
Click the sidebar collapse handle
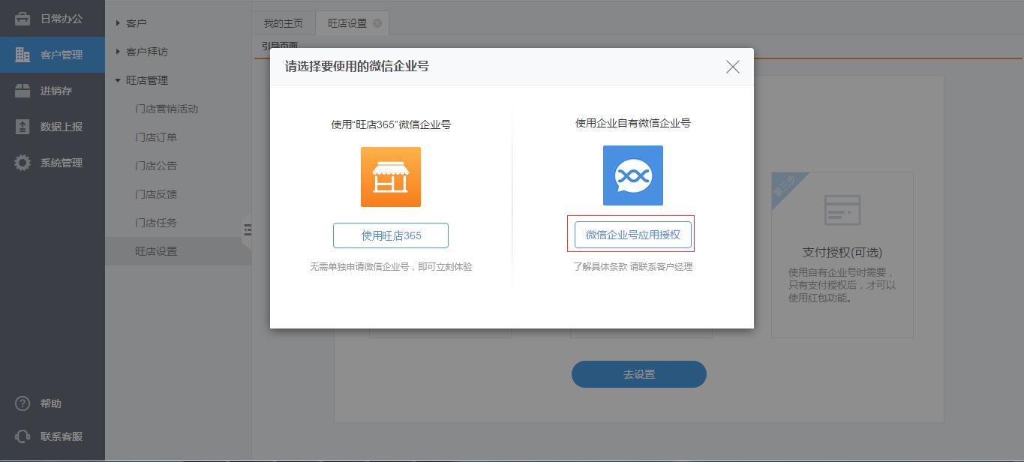pyautogui.click(x=247, y=230)
